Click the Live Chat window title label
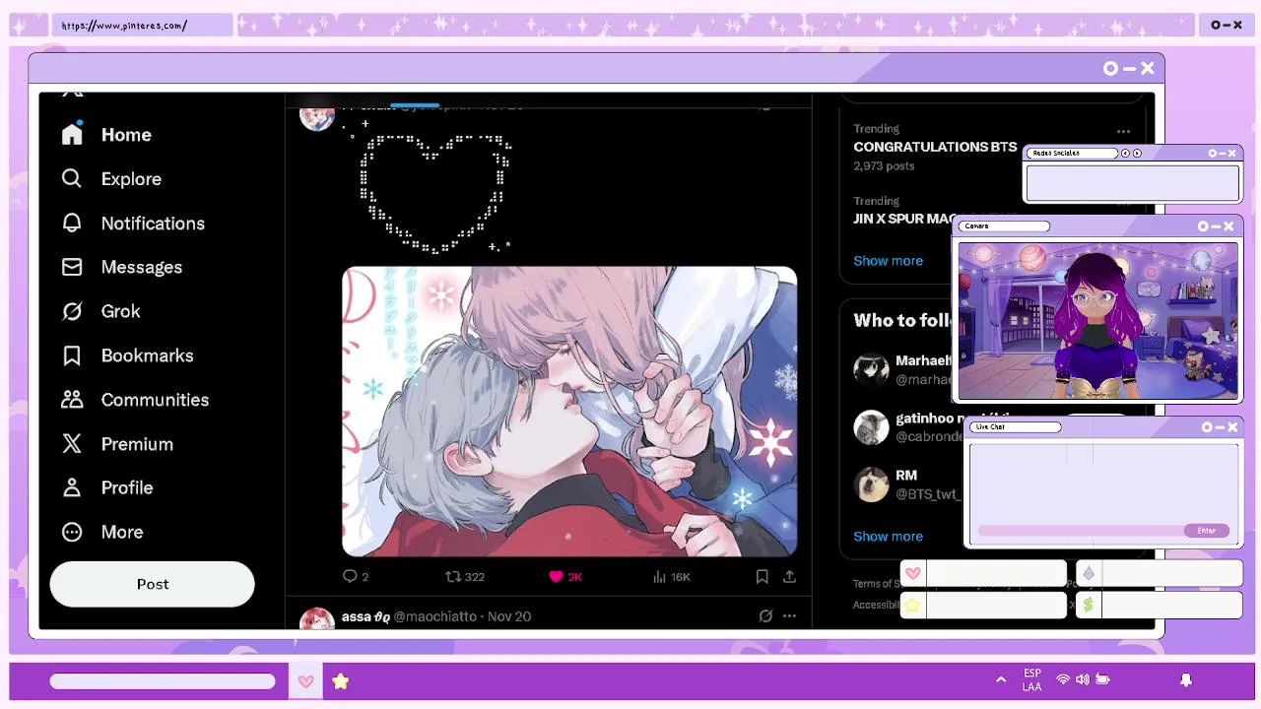1261x709 pixels. 1017,427
